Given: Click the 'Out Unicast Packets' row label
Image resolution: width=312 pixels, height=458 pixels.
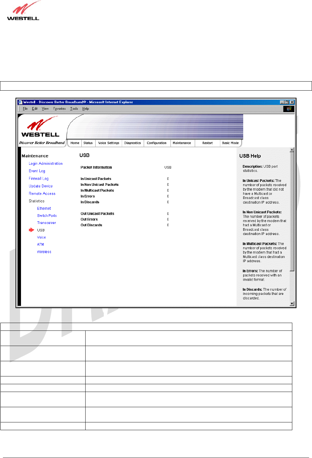Looking at the screenshot, I should (97, 214).
